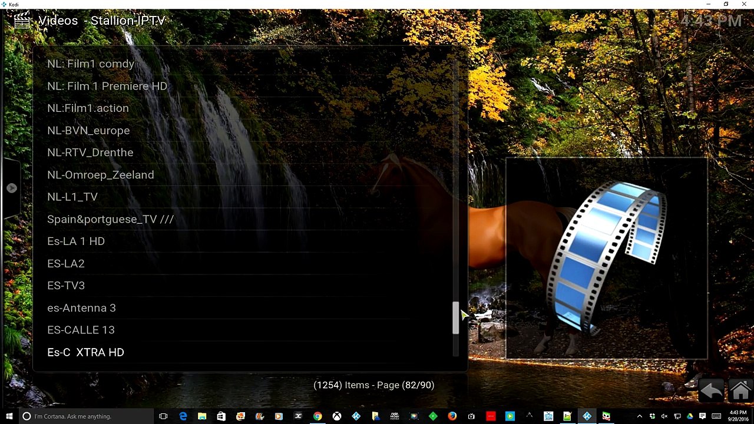Open Task View in taskbar

[163, 416]
